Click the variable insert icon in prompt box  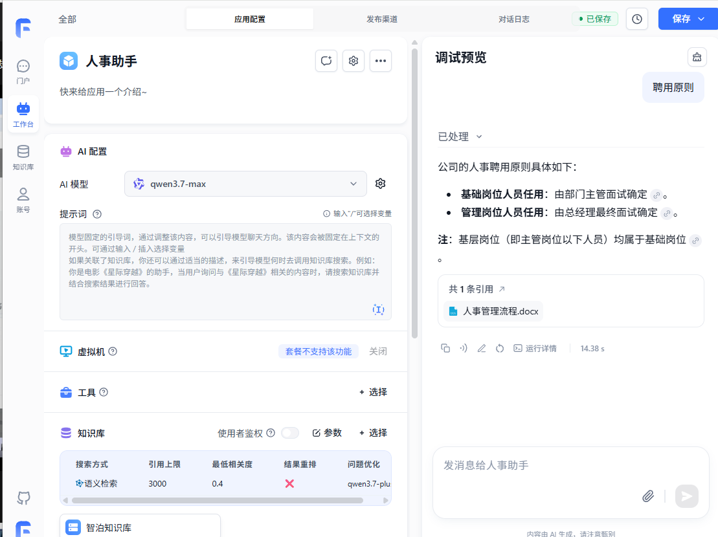[x=378, y=310]
